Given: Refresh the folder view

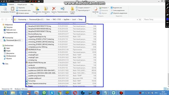Looking at the screenshot, I should coord(140,20).
